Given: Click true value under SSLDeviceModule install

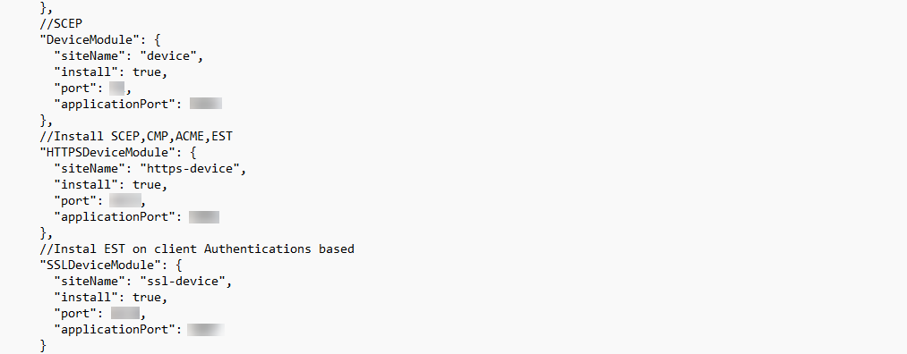Looking at the screenshot, I should point(147,298).
